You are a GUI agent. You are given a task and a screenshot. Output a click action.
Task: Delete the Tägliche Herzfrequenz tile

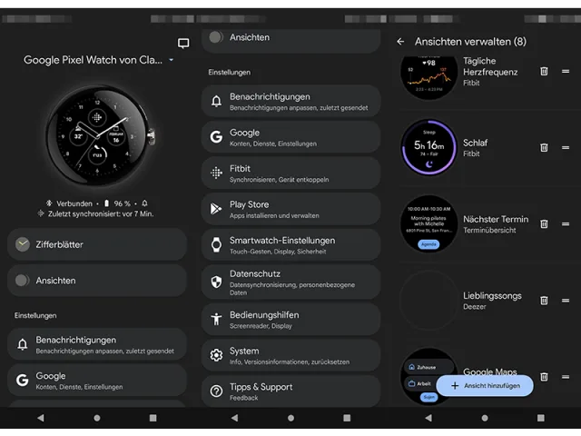coord(544,71)
